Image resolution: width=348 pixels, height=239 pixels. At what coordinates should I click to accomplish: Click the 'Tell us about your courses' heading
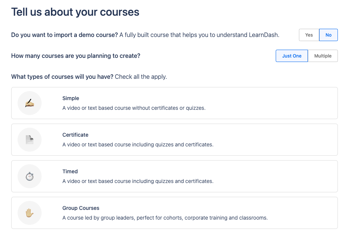75,12
